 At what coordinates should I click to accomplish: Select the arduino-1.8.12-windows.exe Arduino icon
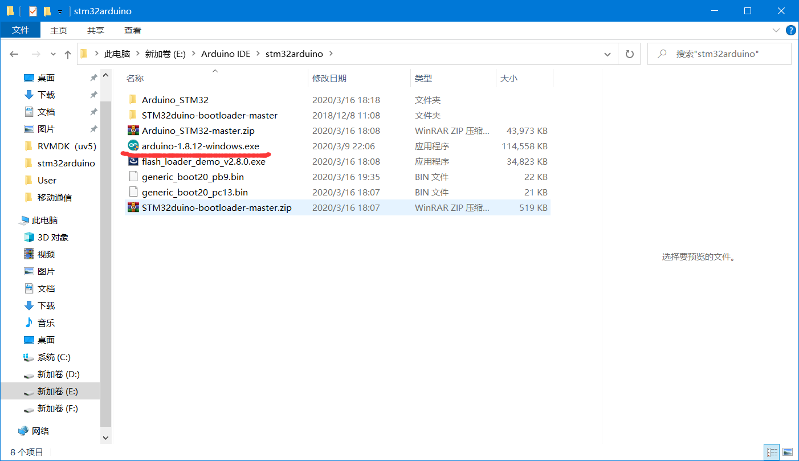click(133, 146)
